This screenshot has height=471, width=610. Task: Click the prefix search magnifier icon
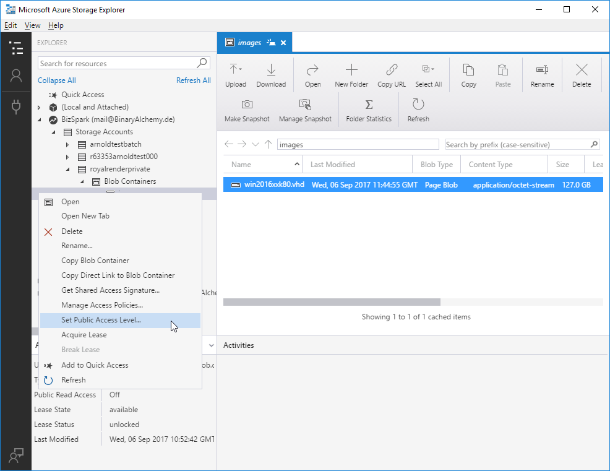[594, 144]
